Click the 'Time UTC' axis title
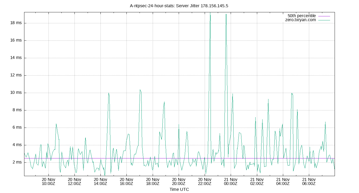Screen dimensions: 359x193 [x=179, y=190]
